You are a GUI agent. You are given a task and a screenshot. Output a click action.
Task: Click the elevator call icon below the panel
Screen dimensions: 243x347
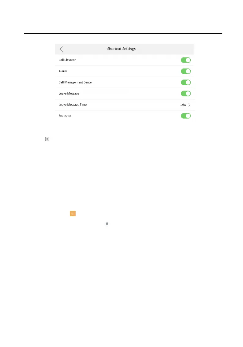[47, 139]
